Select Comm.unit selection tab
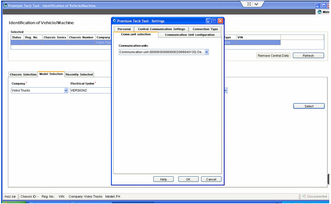This screenshot has height=204, width=331. pyautogui.click(x=136, y=35)
